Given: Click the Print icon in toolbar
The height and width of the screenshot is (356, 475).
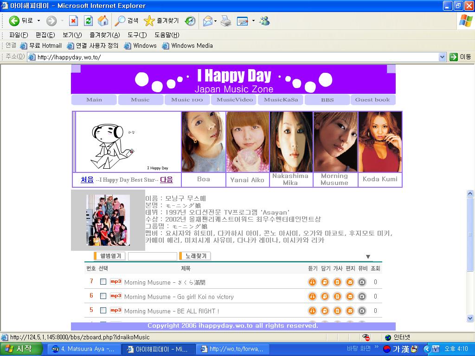Looking at the screenshot, I should 226,21.
